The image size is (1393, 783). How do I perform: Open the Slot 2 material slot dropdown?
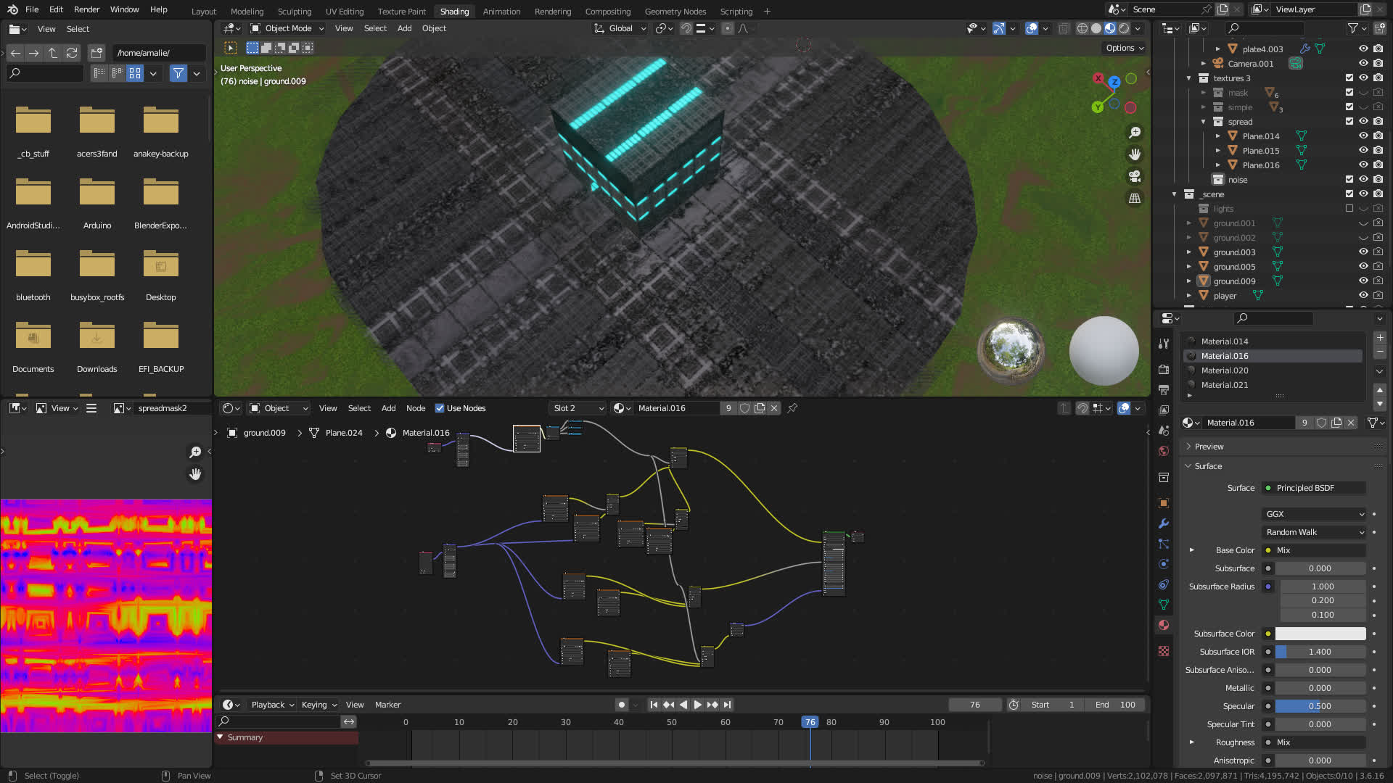pyautogui.click(x=578, y=408)
